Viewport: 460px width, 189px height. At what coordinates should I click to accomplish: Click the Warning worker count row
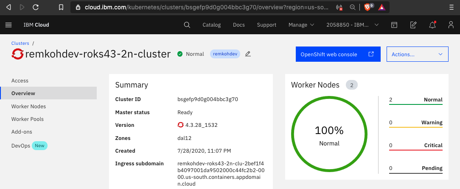point(416,123)
